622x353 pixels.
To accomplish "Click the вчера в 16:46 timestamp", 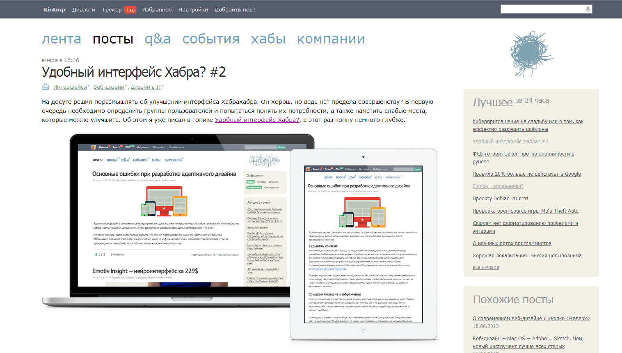I will pyautogui.click(x=60, y=60).
